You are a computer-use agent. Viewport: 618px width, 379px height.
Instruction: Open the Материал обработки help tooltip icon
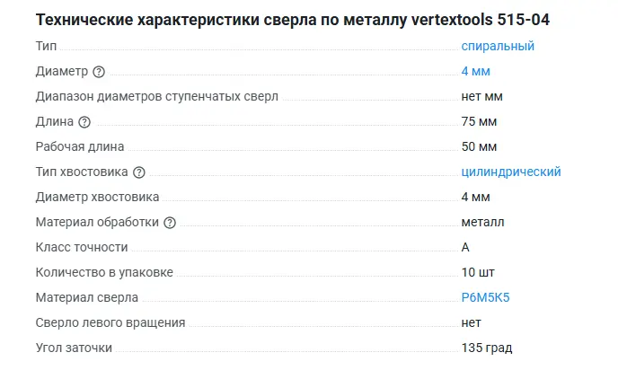170,223
